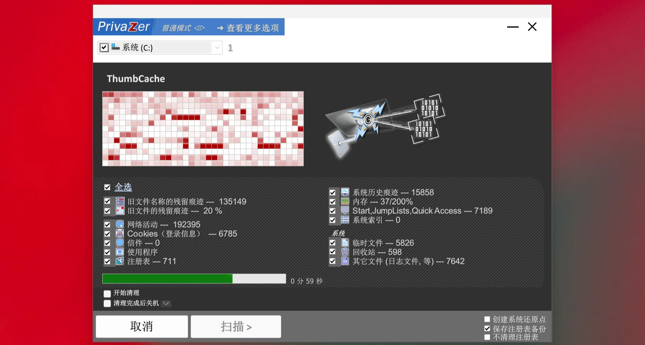Toggle the 全选 checkbox
Screen dimensions: 645x345
pos(107,187)
